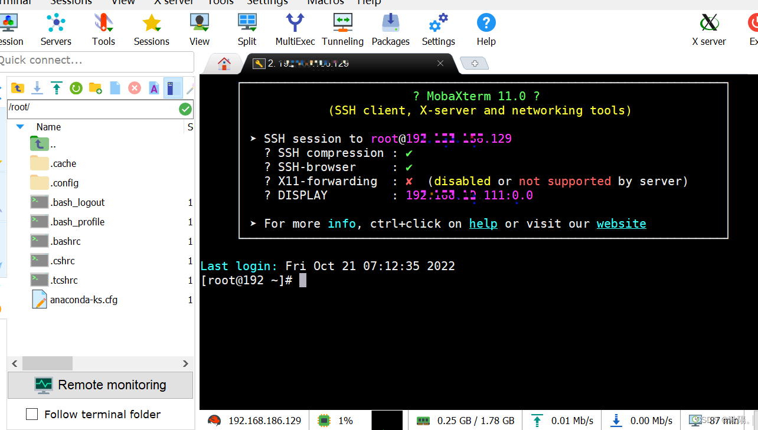This screenshot has width=758, height=430.
Task: Confirm the /root/ path with green check
Action: (x=185, y=109)
